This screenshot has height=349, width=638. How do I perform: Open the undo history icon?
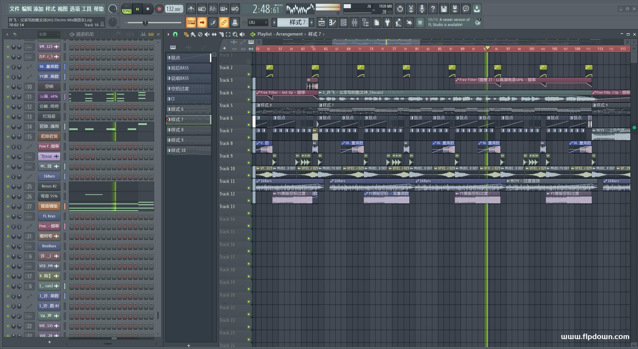(x=400, y=9)
